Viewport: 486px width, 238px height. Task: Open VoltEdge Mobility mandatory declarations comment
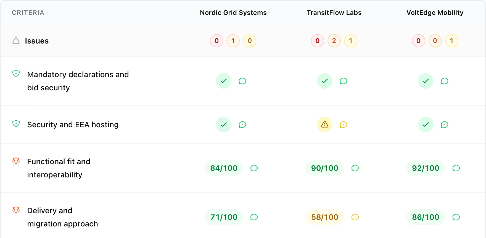click(445, 81)
